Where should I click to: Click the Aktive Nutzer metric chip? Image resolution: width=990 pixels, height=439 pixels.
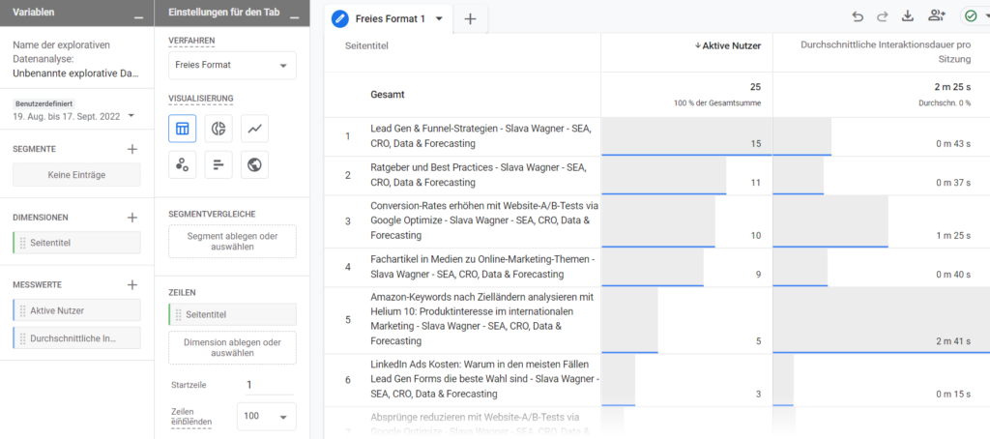click(76, 310)
